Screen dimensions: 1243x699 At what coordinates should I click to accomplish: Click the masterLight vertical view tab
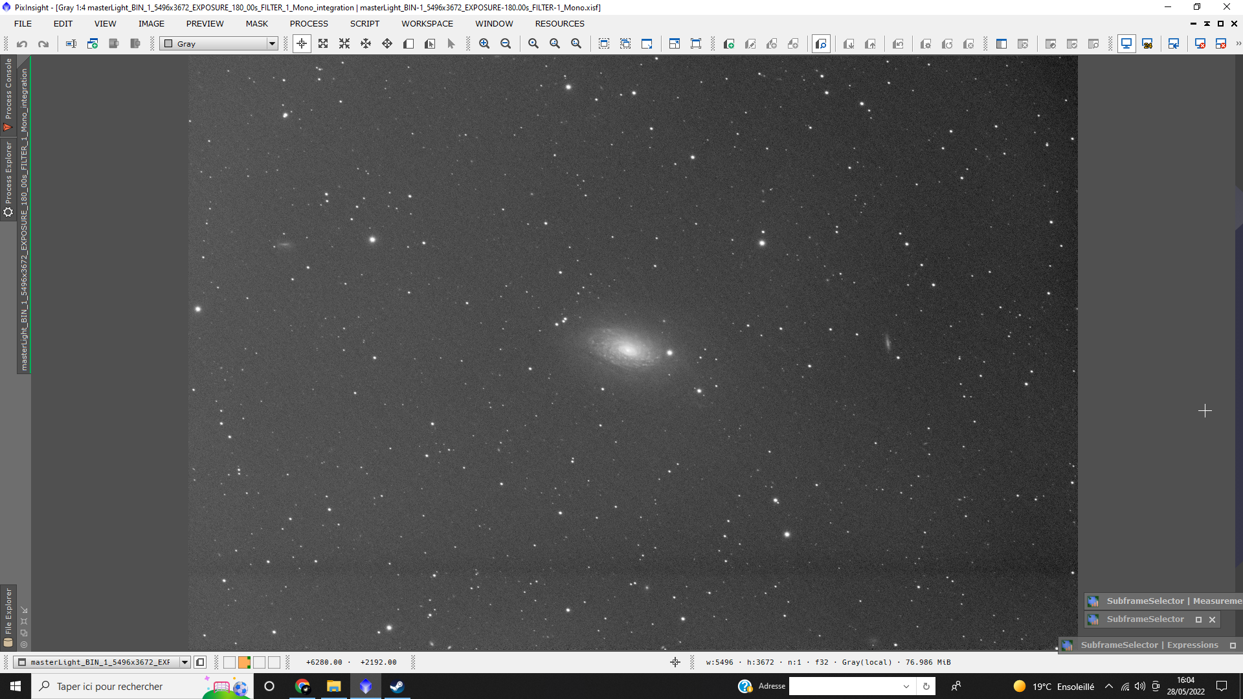tap(24, 220)
